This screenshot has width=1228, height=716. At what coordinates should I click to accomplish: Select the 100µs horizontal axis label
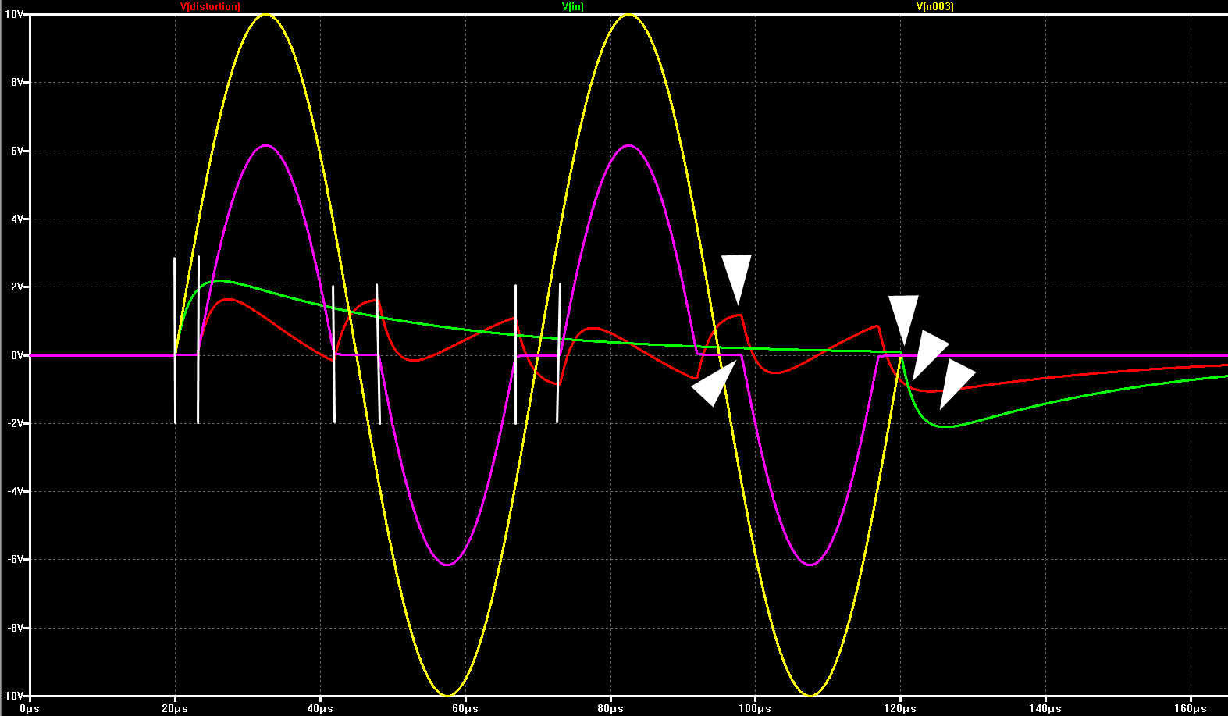click(x=755, y=709)
